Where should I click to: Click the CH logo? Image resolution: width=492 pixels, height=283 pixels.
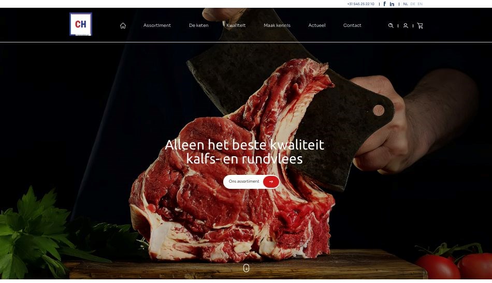81,24
